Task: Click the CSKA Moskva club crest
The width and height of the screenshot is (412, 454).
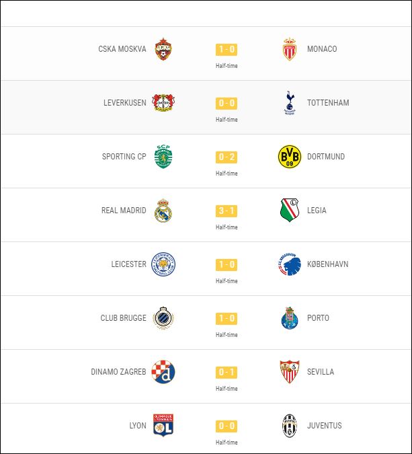Action: [x=164, y=49]
